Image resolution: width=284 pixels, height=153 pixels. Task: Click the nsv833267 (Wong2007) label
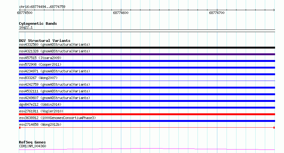point(38,78)
